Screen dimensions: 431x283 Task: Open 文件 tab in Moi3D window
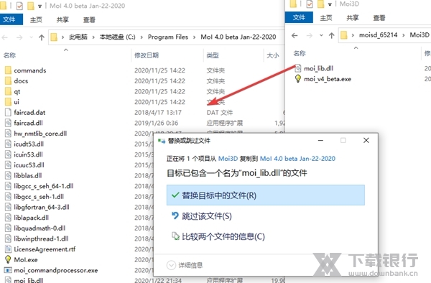[x=299, y=17]
